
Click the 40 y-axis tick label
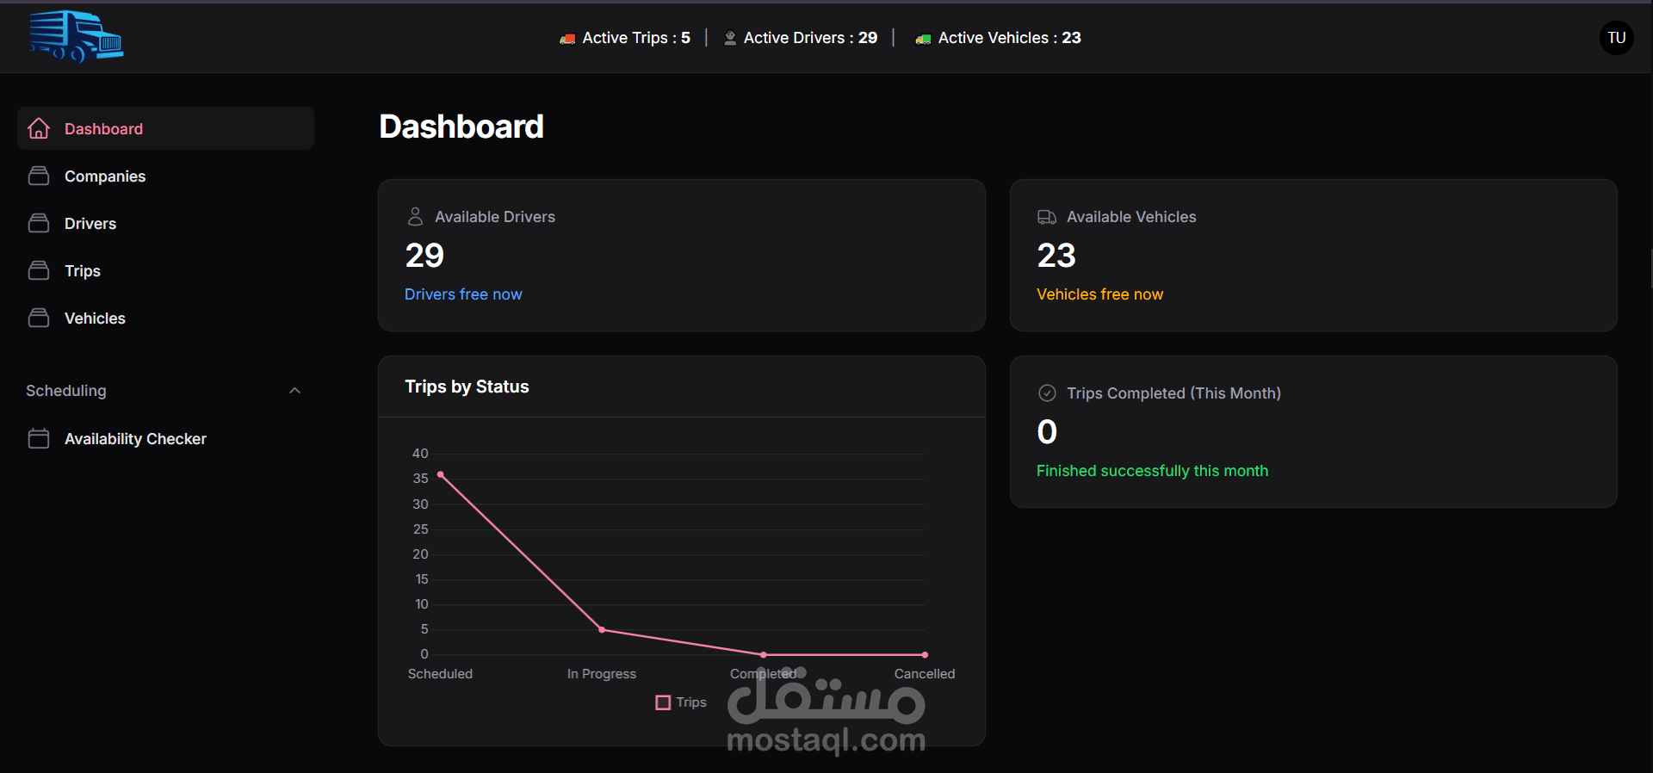(420, 454)
